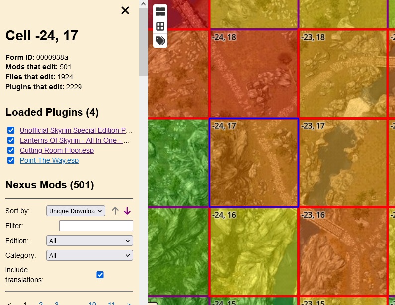The image size is (395, 305).
Task: Toggle the outlined grid lines icon
Action: (160, 26)
